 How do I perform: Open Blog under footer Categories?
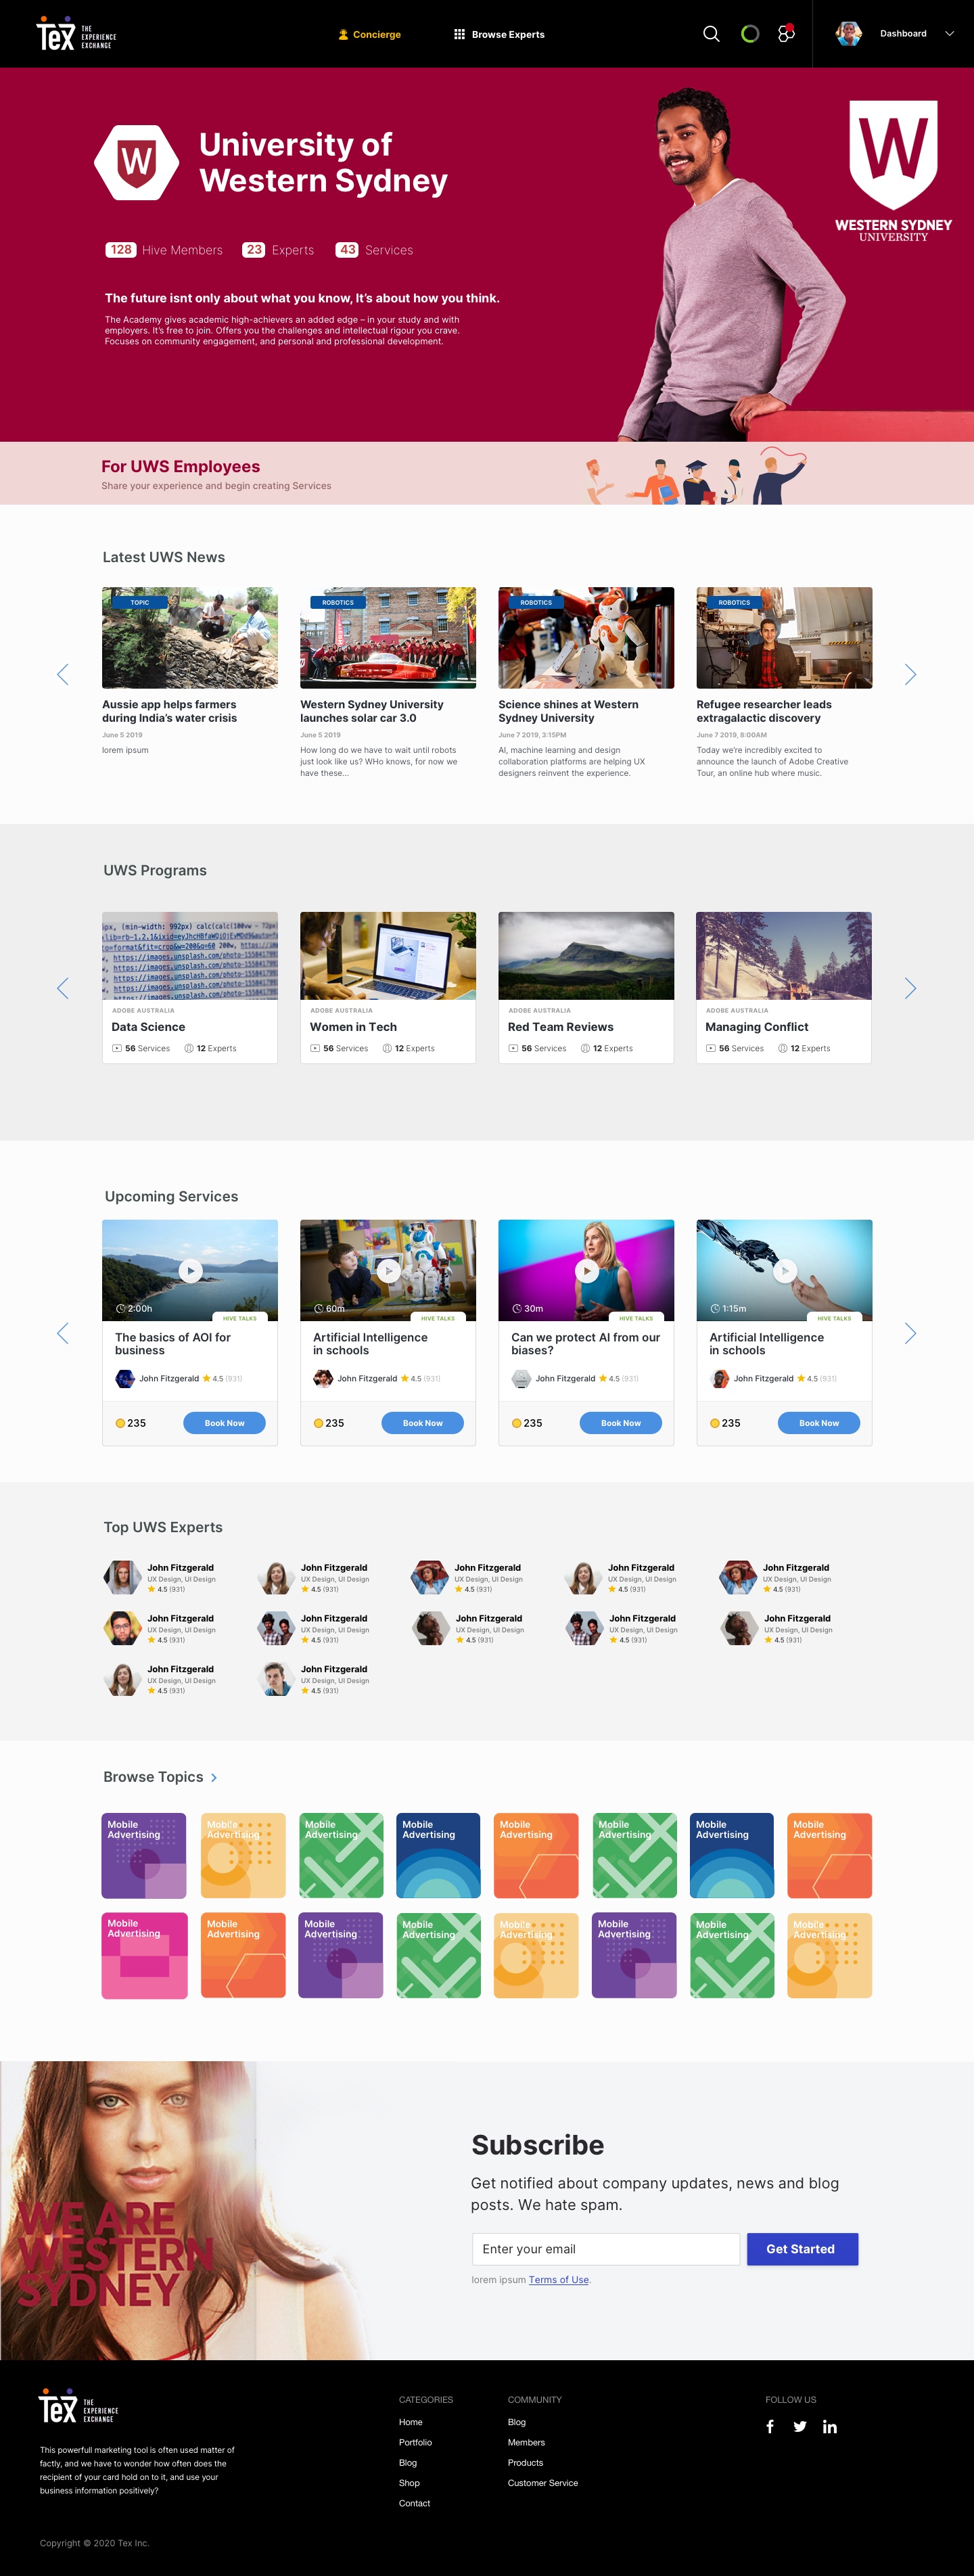(x=408, y=2463)
